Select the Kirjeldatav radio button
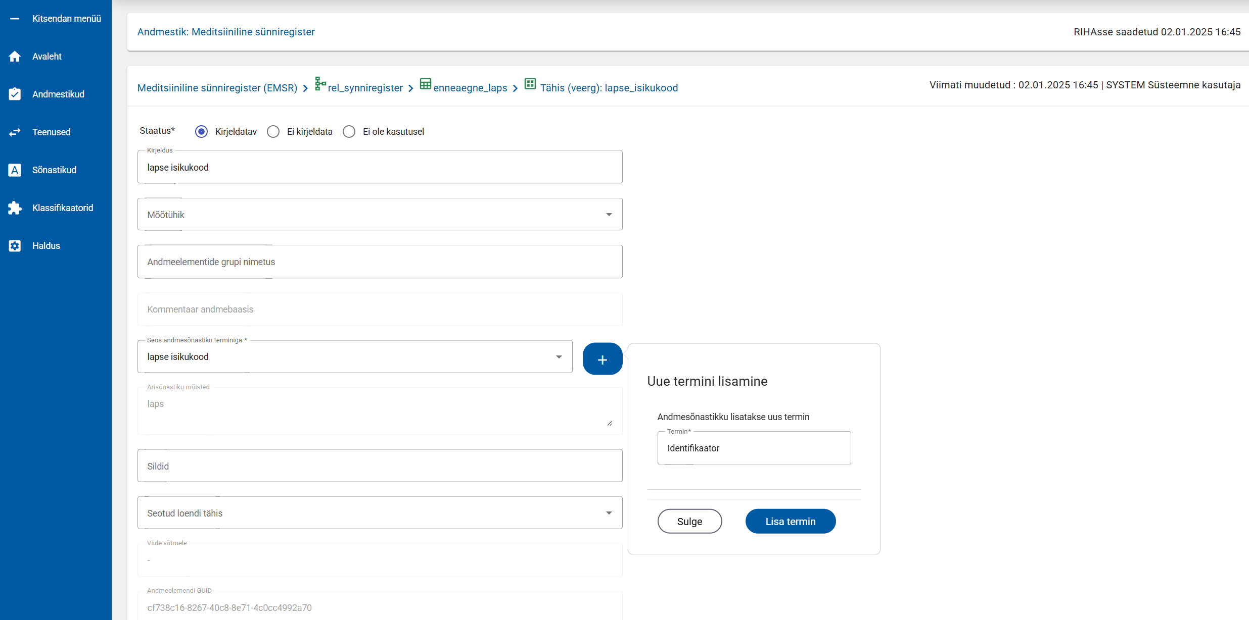Screen dimensions: 1249x620 (201, 132)
